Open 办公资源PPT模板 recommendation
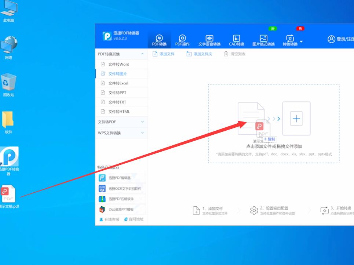 click(x=122, y=210)
